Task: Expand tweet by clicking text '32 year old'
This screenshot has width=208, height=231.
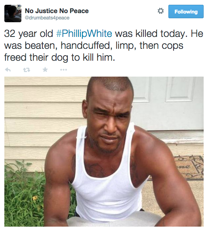Action: (x=29, y=34)
